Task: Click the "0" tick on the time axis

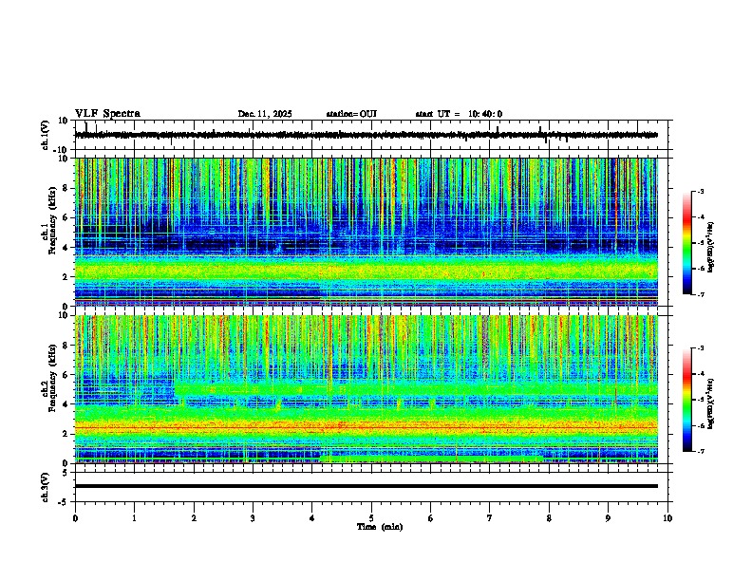Action: 75,518
